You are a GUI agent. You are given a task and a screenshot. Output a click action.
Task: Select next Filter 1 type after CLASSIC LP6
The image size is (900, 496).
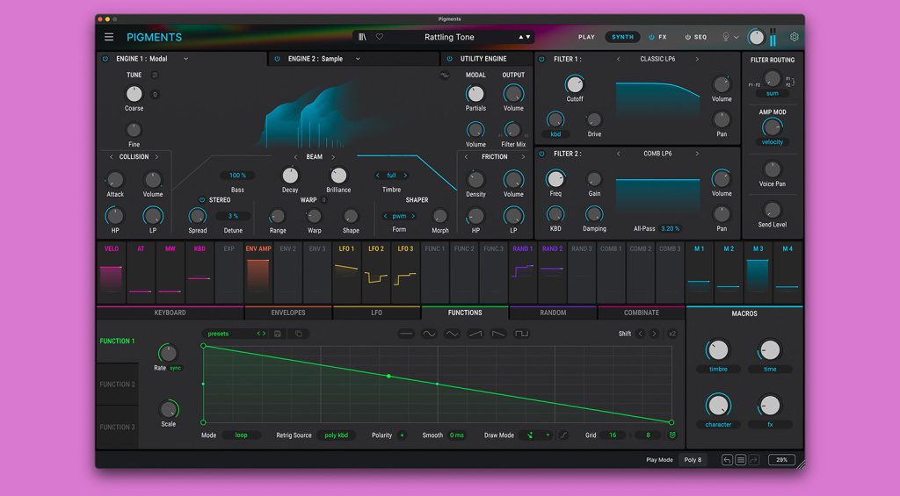tap(697, 59)
